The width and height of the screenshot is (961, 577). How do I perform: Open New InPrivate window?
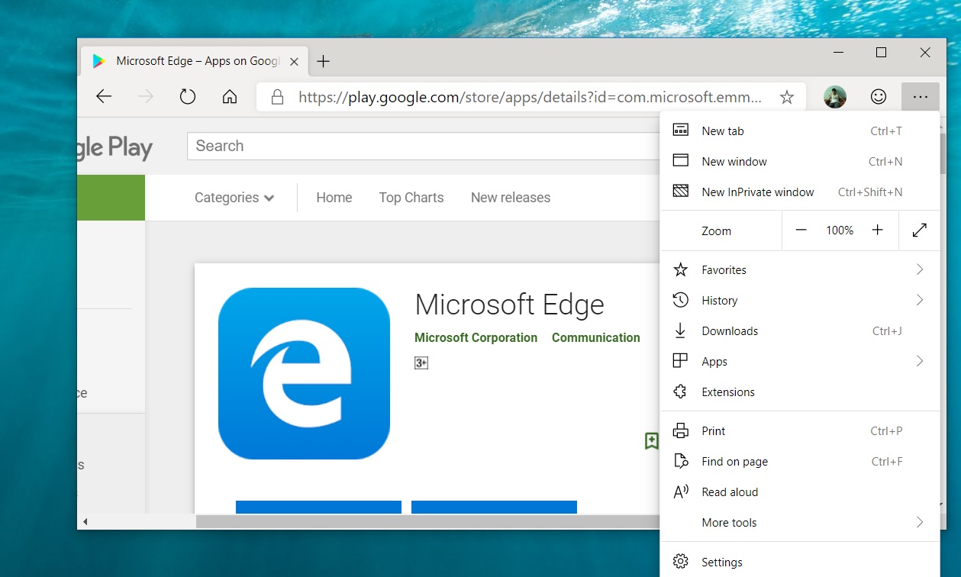point(800,192)
